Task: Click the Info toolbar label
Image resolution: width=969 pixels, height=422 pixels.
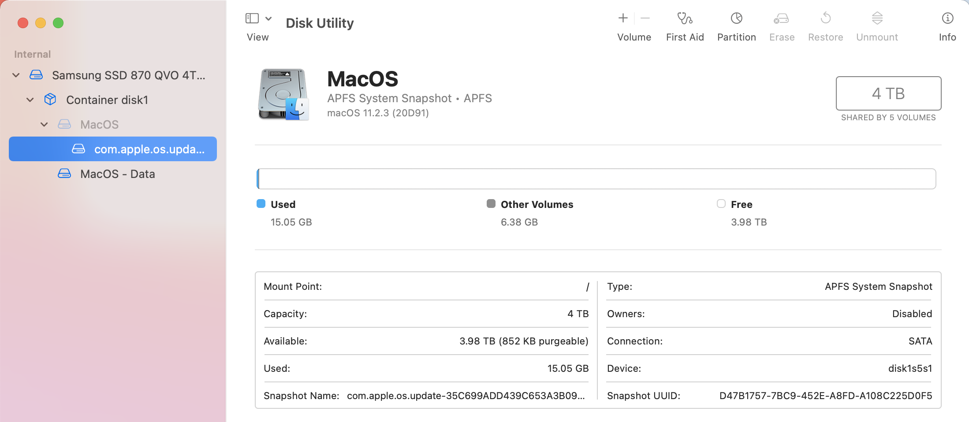Action: pyautogui.click(x=947, y=37)
